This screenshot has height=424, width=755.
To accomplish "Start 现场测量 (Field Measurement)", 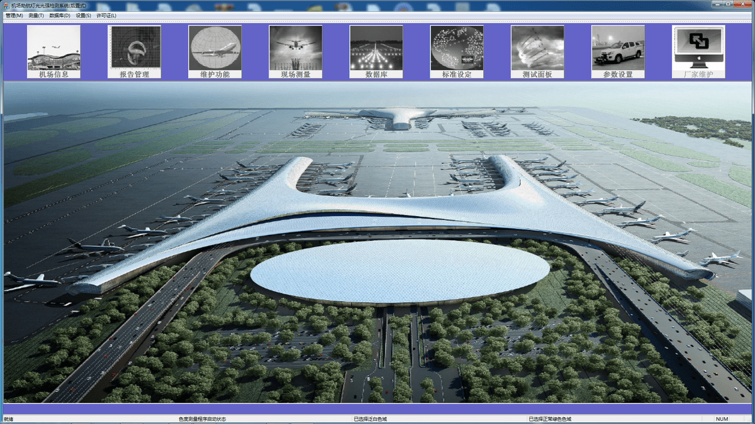I will (x=295, y=50).
